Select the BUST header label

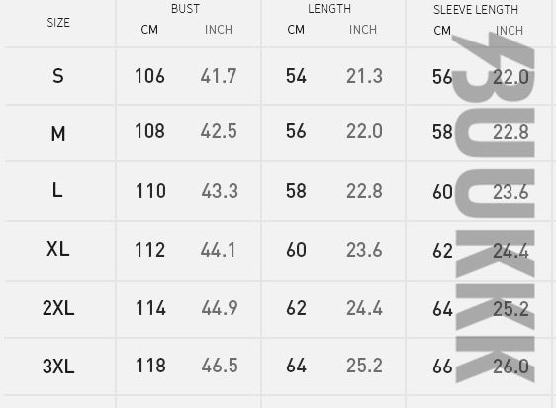pos(185,9)
